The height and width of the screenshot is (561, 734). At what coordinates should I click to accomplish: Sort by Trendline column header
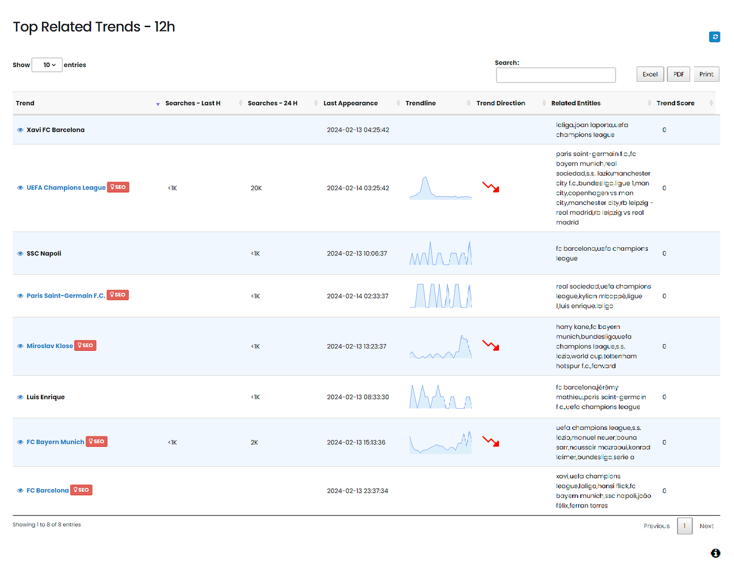point(438,103)
